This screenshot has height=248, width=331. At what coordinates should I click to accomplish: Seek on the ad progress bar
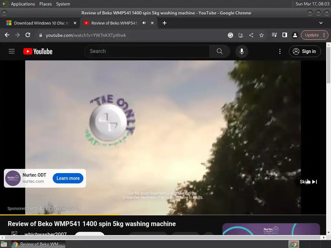(163, 215)
